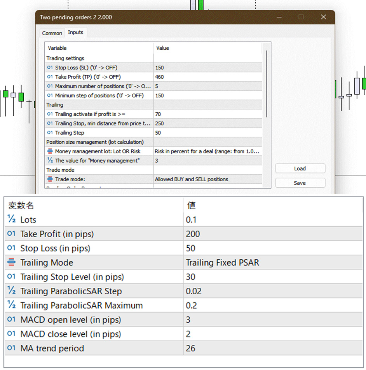Edit Take Profit (in pips) value 200
Screen dimensions: 366x370
(x=273, y=234)
